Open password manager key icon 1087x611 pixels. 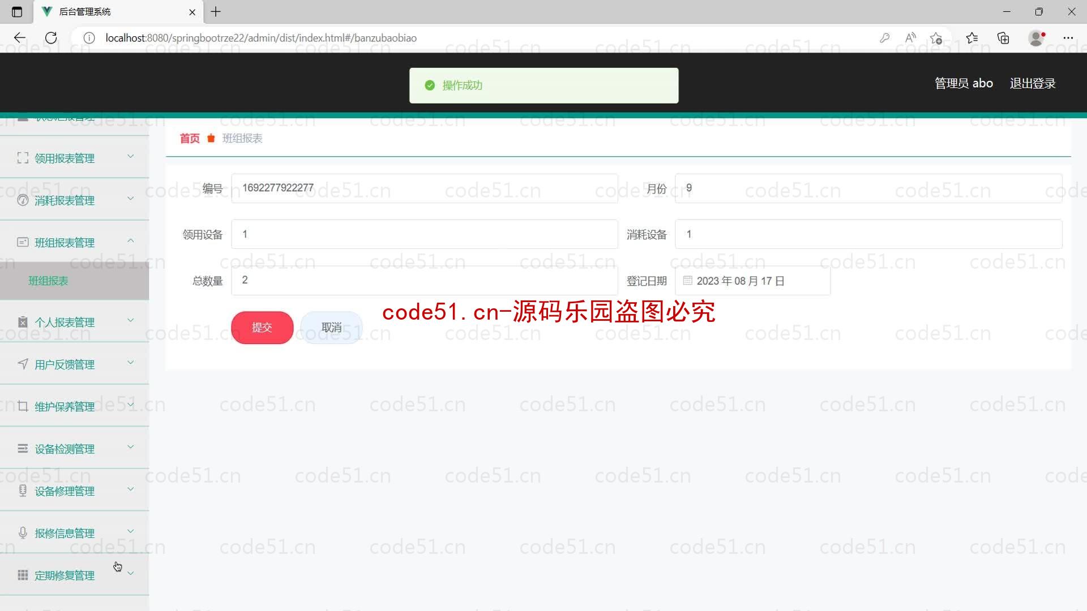pyautogui.click(x=884, y=38)
